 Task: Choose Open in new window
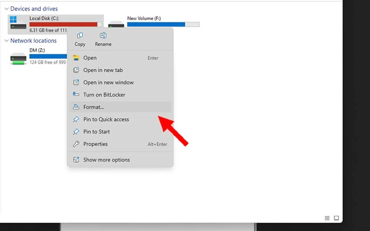click(x=108, y=83)
